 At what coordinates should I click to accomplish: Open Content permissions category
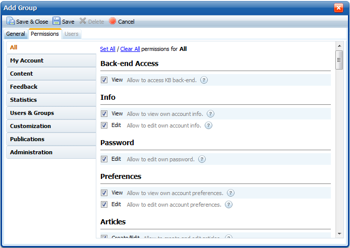coord(51,74)
